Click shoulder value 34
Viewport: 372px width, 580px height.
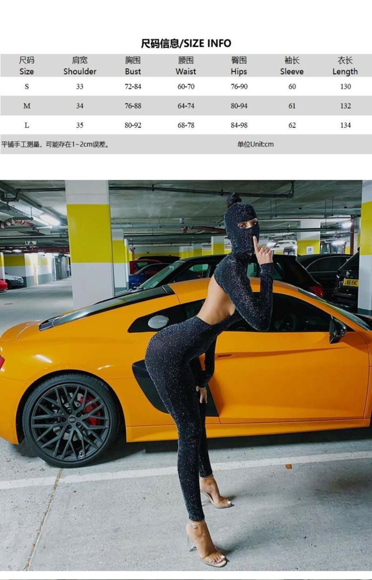pos(80,106)
